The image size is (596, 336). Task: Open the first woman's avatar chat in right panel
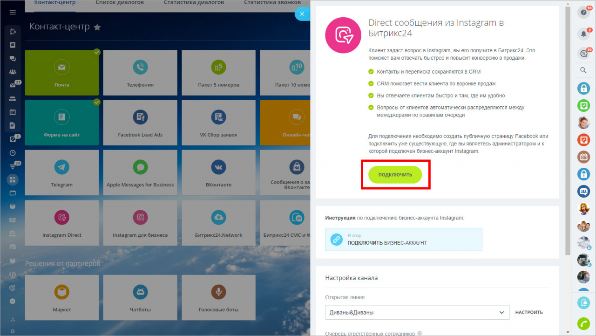tap(583, 123)
